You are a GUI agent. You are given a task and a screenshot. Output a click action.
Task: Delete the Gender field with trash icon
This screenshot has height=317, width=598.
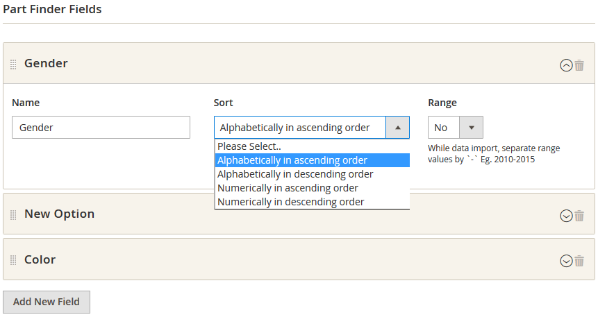[579, 65]
